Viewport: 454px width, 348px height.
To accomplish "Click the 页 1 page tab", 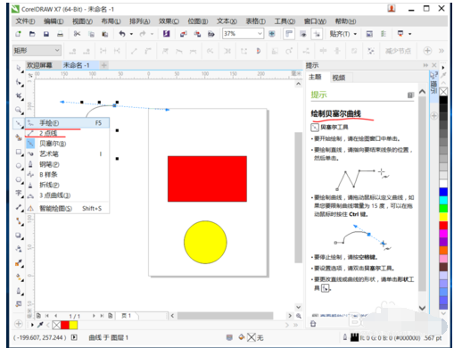I will (x=127, y=316).
